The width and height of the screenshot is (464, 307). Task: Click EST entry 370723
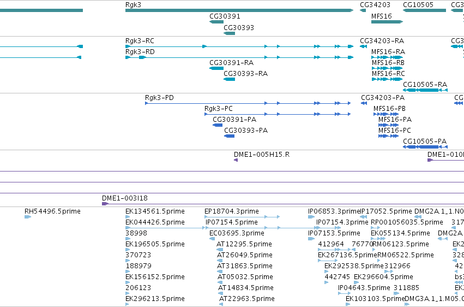[x=128, y=261]
